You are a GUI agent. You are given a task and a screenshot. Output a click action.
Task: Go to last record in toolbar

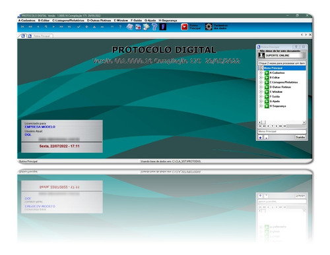[x=69, y=27]
